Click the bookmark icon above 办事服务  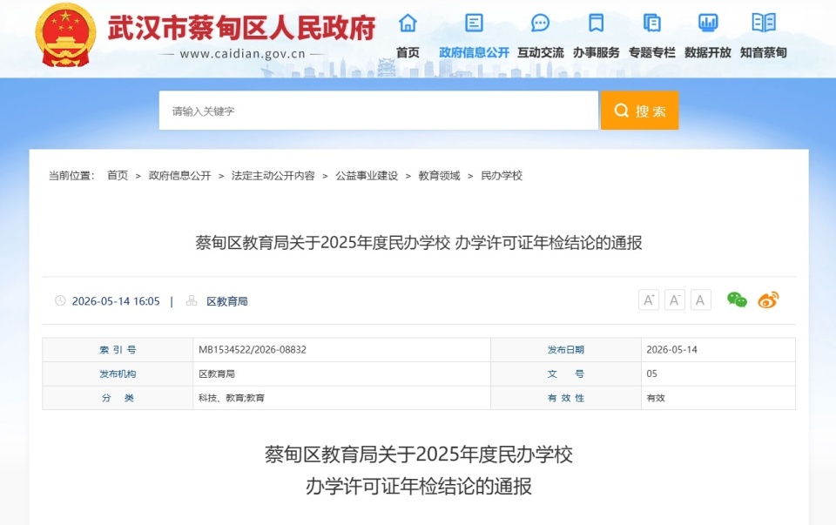tap(596, 23)
